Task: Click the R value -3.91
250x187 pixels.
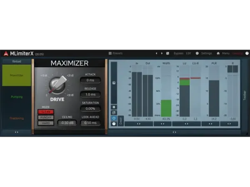Action: 232,119
